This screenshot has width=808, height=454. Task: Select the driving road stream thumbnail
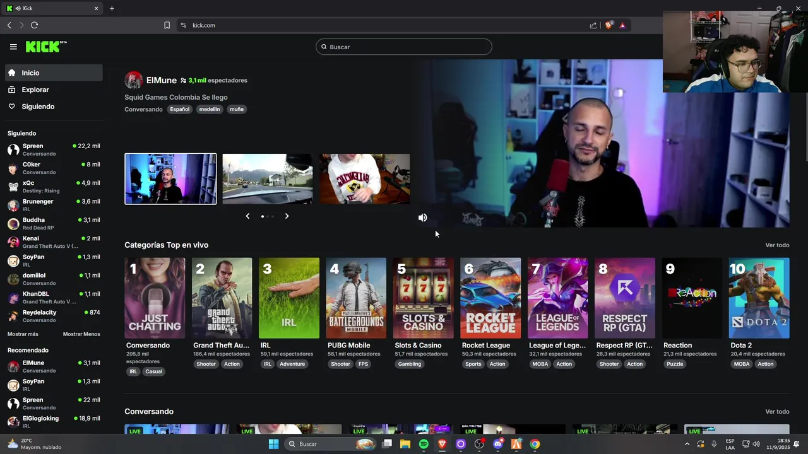coord(267,179)
